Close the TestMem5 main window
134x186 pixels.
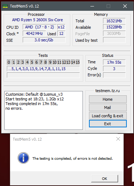[125, 6]
